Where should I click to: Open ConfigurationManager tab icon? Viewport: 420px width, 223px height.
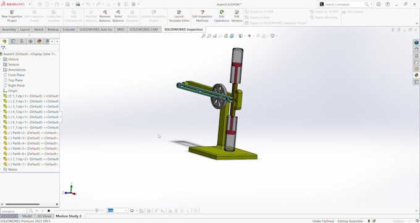22,41
